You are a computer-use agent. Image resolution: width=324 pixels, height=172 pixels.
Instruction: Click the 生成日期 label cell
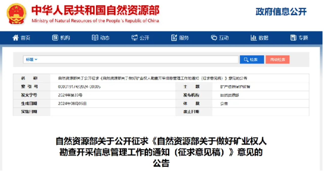(x=32, y=104)
